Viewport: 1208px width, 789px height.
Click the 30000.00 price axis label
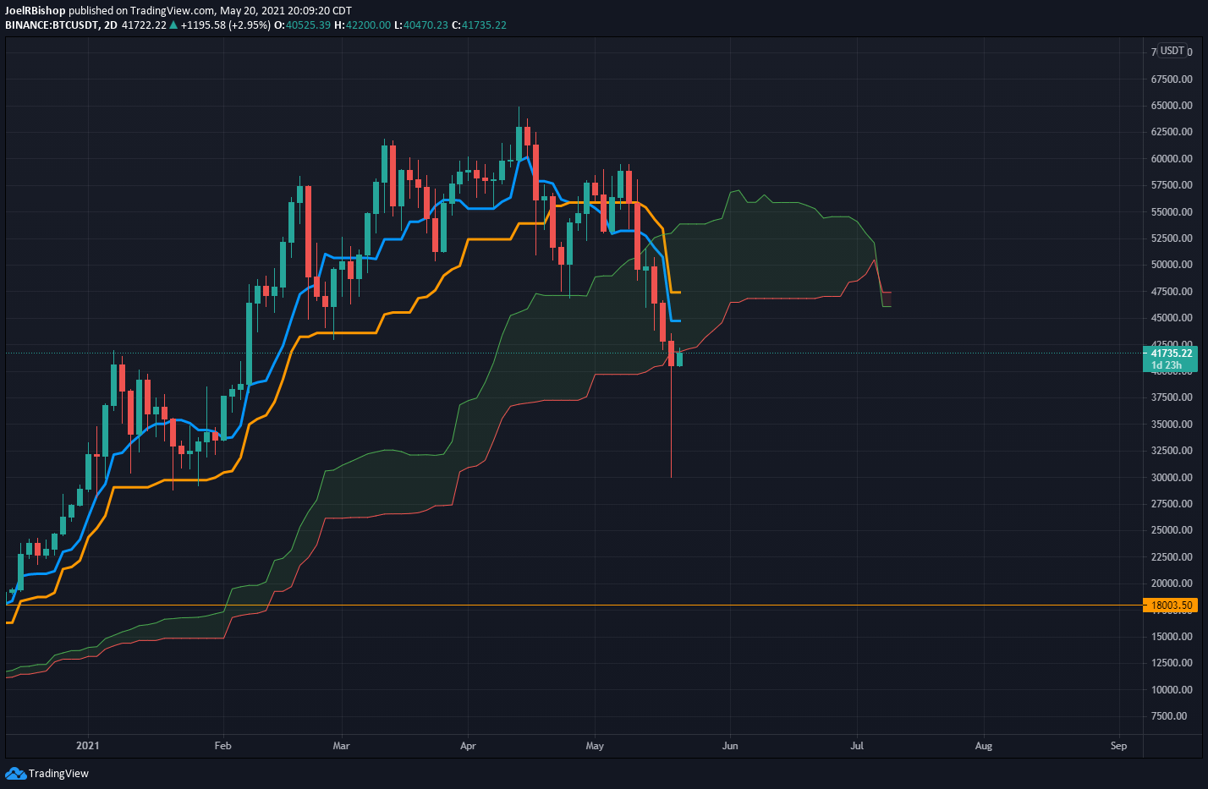click(1172, 478)
